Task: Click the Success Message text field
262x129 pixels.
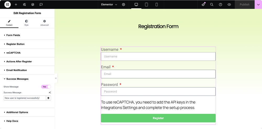Action: click(x=25, y=98)
